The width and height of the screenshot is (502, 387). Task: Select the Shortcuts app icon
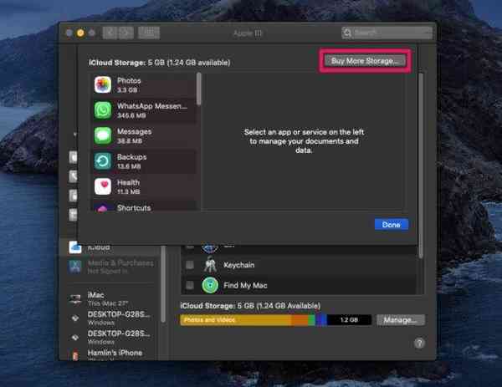click(x=103, y=208)
